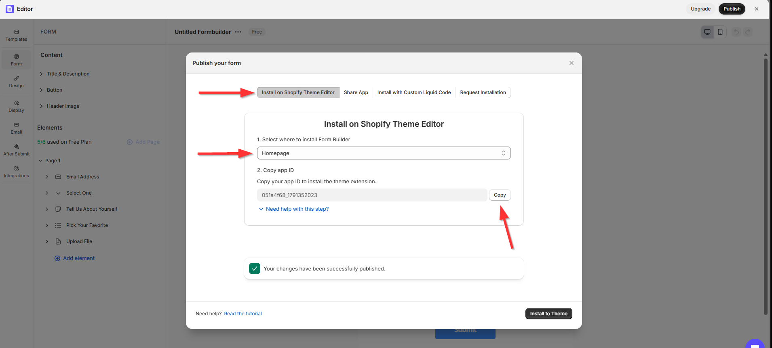Click the Editor logo icon
Image resolution: width=772 pixels, height=348 pixels.
click(10, 9)
